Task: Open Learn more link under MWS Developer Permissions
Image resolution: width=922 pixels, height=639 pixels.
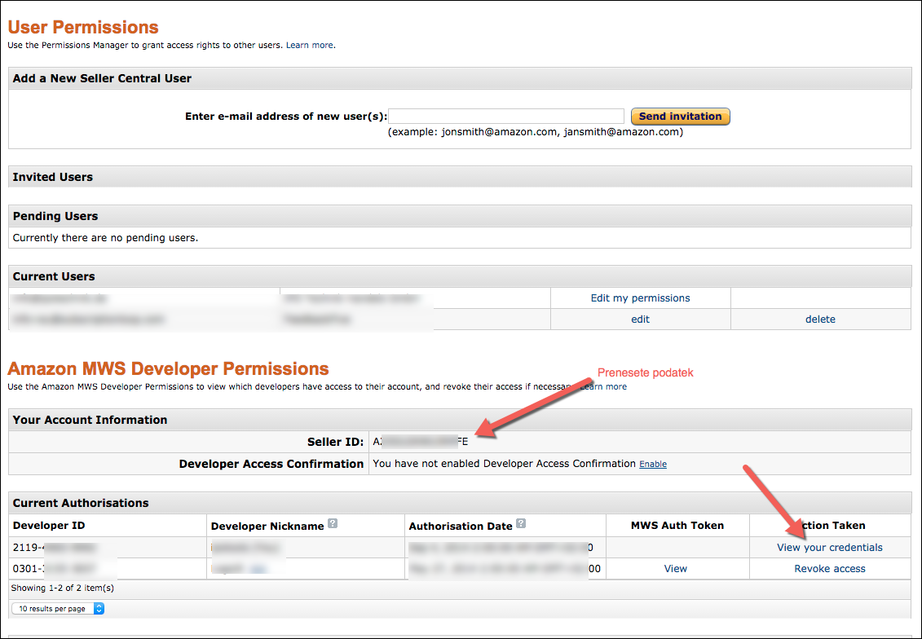Action: (604, 386)
